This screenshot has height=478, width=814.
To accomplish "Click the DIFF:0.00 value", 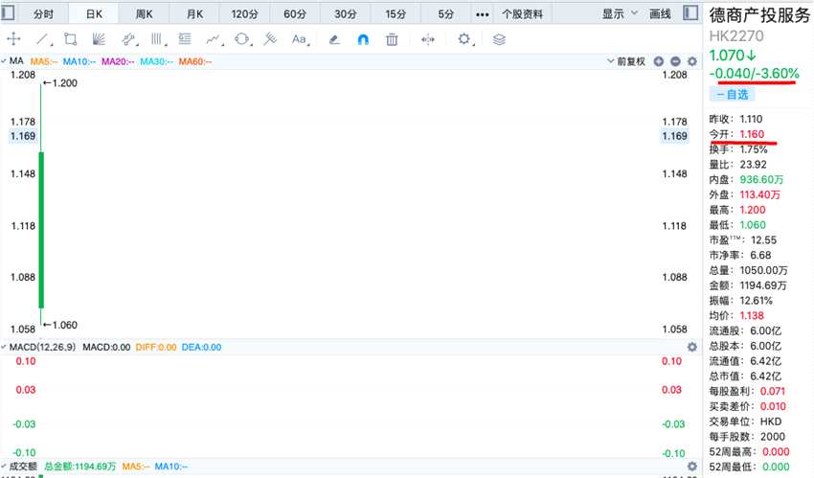I will coord(156,347).
